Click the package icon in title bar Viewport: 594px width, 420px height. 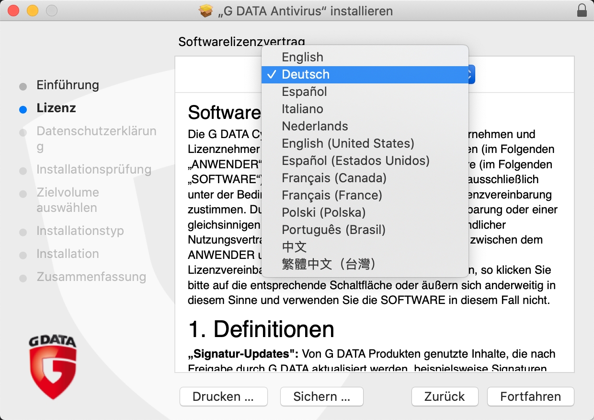(206, 11)
